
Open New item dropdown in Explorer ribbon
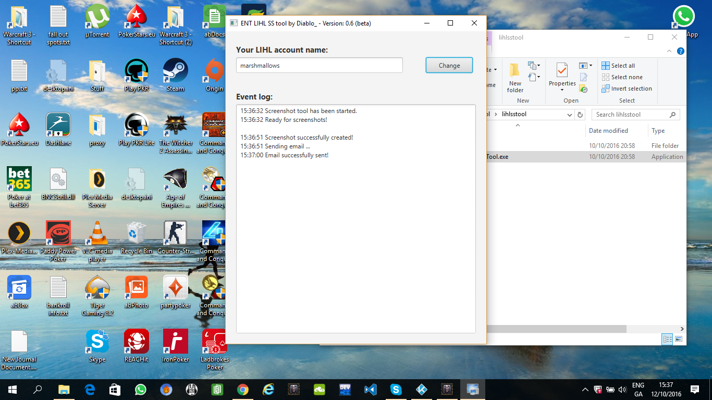(534, 66)
